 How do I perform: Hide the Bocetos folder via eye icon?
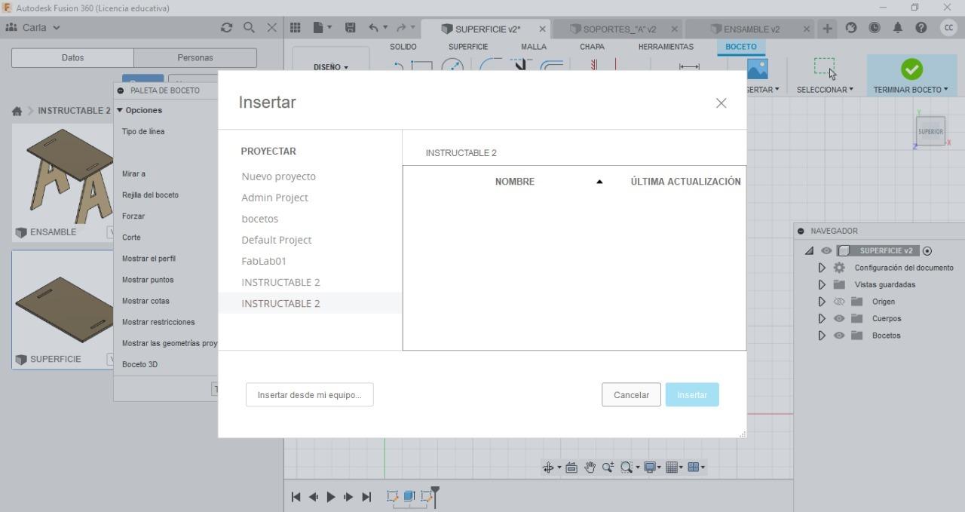[839, 336]
